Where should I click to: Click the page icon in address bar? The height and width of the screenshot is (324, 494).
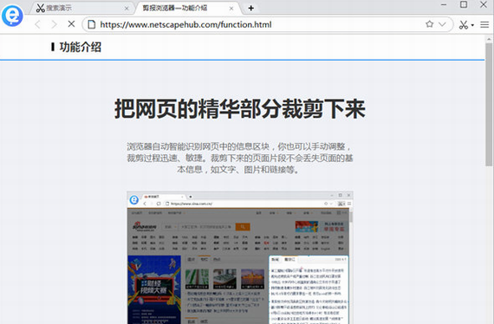tap(91, 24)
